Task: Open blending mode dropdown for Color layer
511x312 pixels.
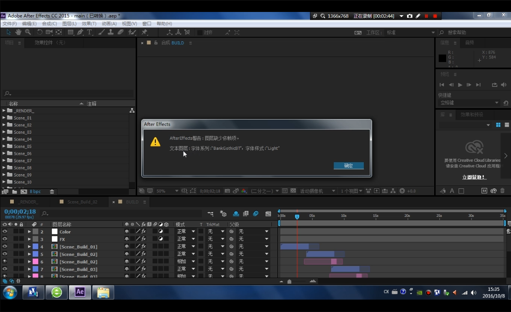Action: pyautogui.click(x=186, y=232)
